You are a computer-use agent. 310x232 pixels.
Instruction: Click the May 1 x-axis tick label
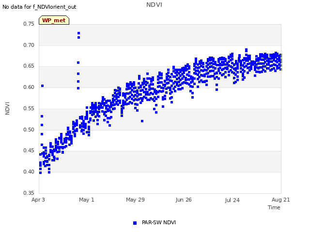pyautogui.click(x=87, y=200)
